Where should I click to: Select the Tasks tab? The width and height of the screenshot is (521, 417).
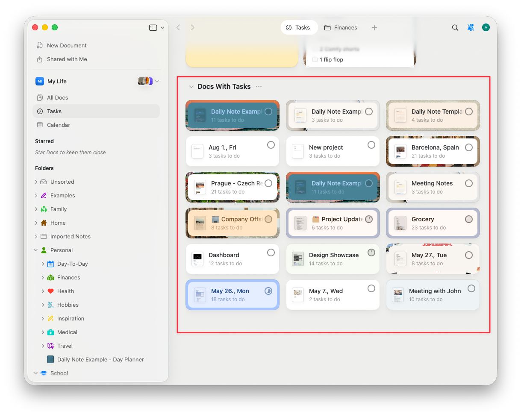299,27
